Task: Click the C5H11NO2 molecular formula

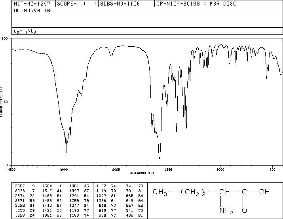Action: coord(25,31)
